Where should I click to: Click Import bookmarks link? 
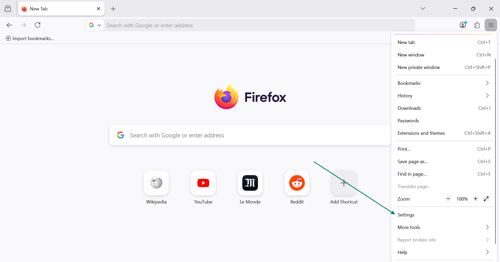point(30,39)
